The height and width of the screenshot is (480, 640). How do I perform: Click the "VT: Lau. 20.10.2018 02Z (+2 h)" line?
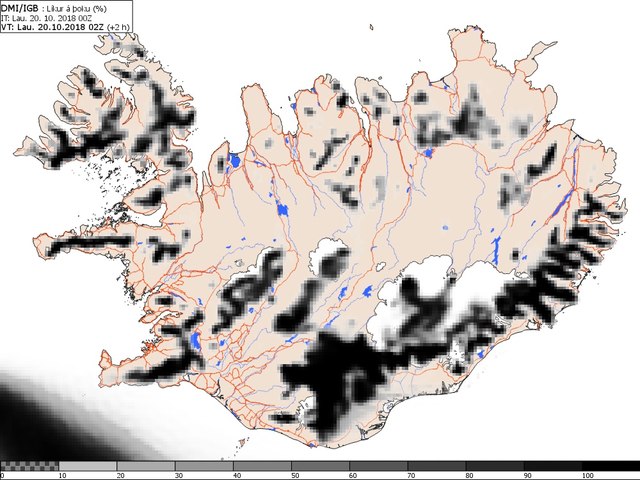tap(65, 27)
